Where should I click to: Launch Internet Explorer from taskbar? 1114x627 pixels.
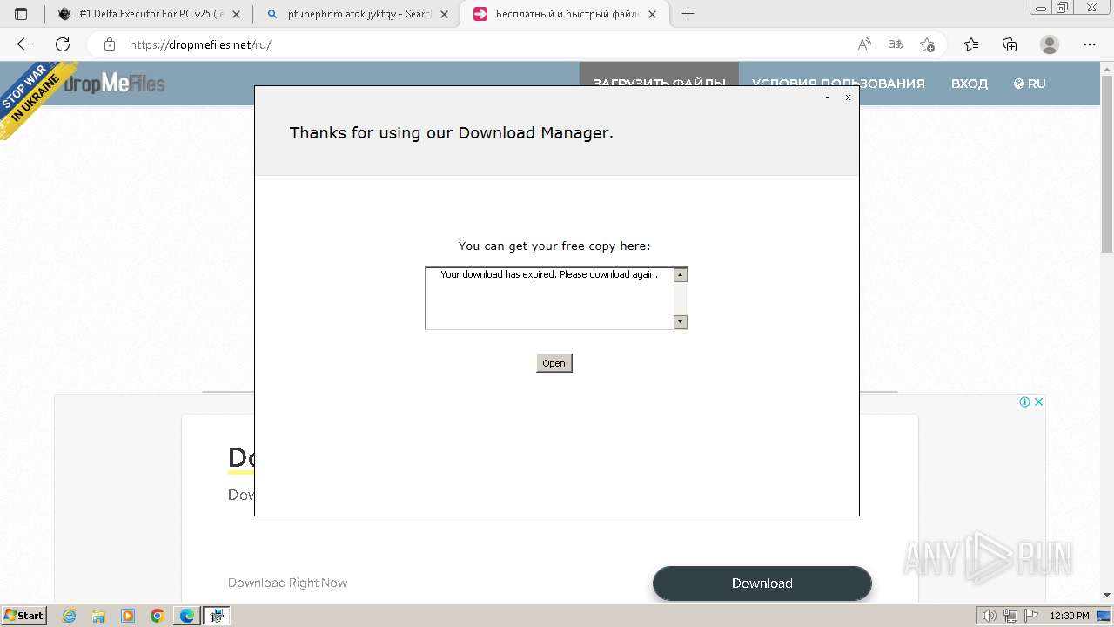(x=69, y=616)
